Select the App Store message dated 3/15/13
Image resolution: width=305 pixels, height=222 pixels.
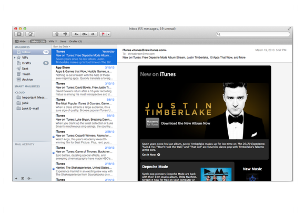click(84, 73)
